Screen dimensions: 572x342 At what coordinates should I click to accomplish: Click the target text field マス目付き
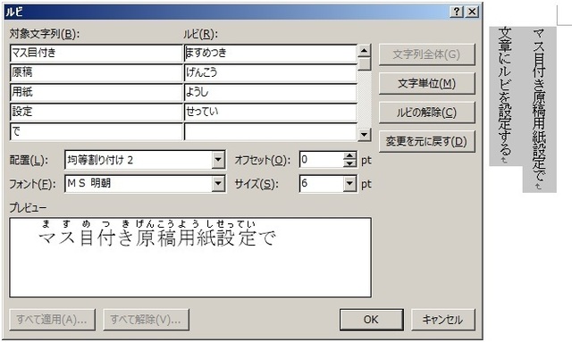click(x=96, y=54)
